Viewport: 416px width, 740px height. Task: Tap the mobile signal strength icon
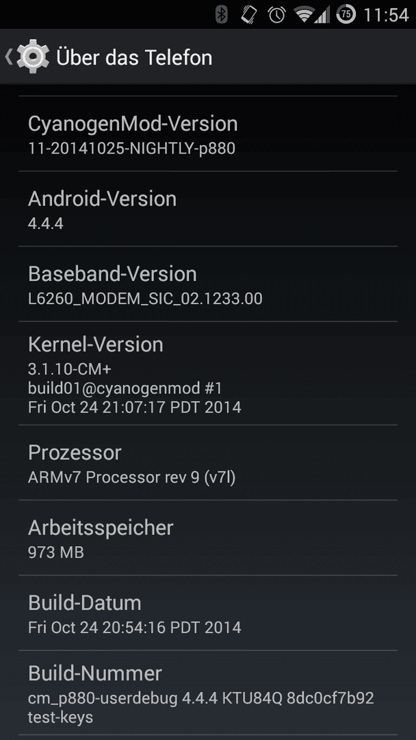click(x=322, y=15)
